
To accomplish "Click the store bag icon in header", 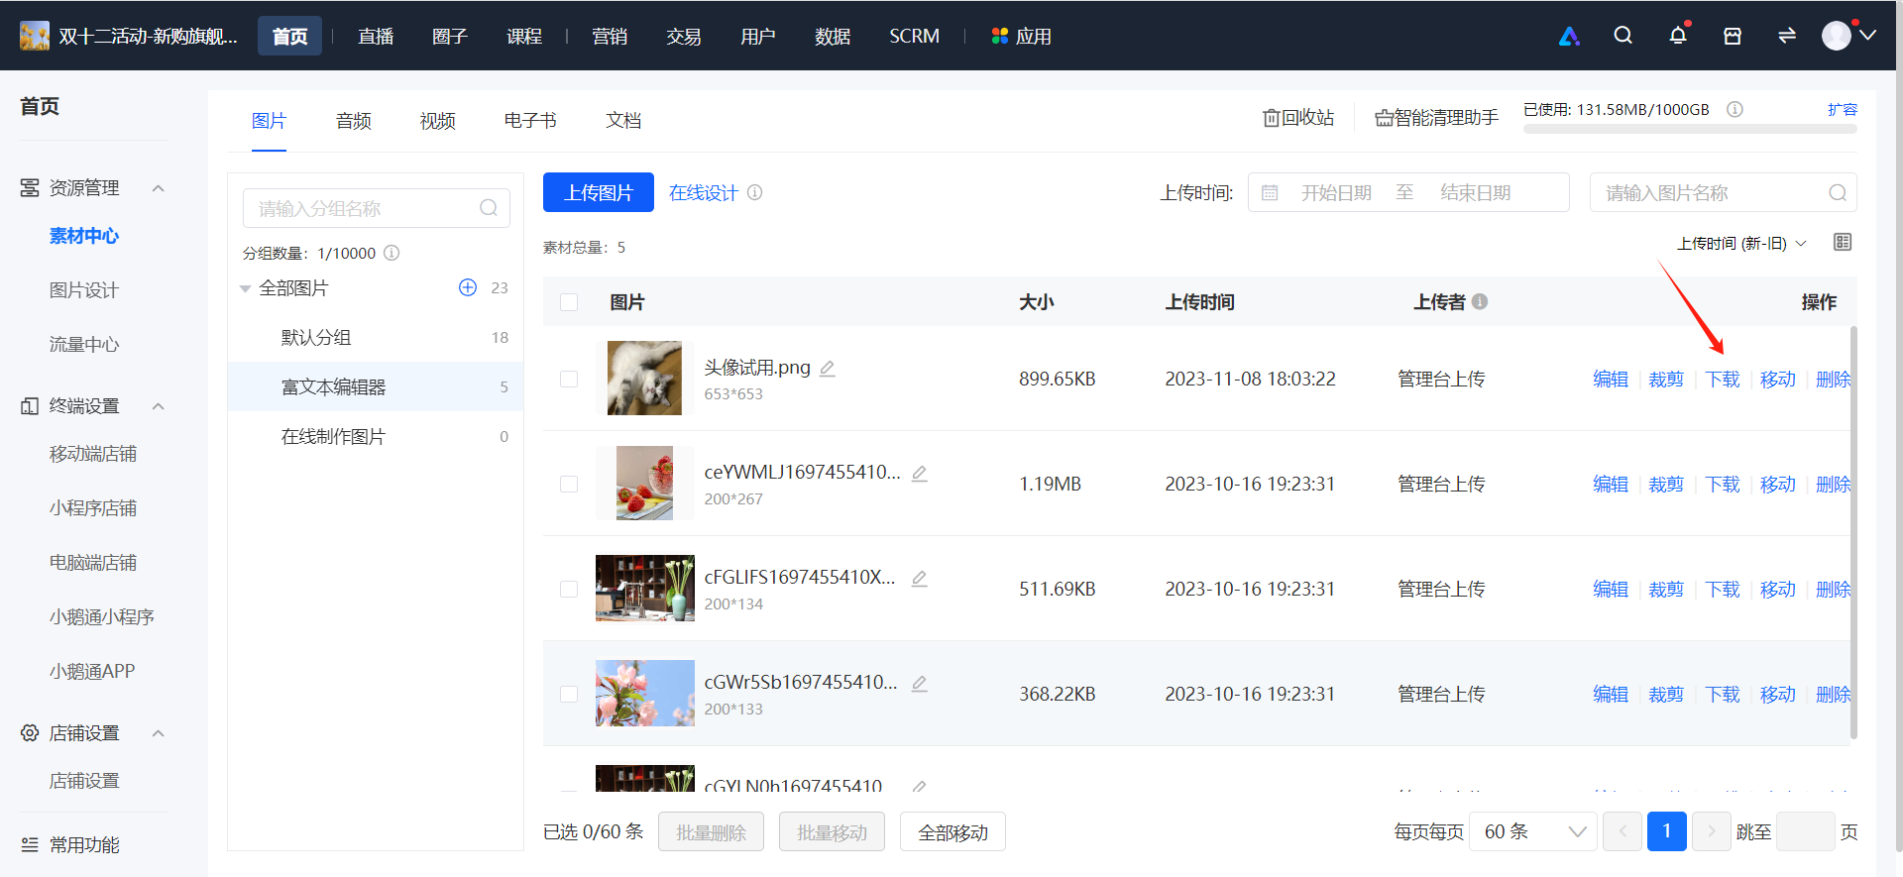I will coord(1733,36).
